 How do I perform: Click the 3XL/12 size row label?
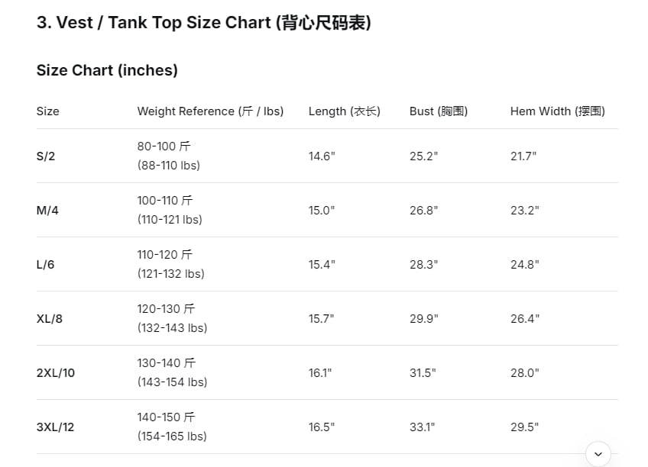[x=55, y=427]
